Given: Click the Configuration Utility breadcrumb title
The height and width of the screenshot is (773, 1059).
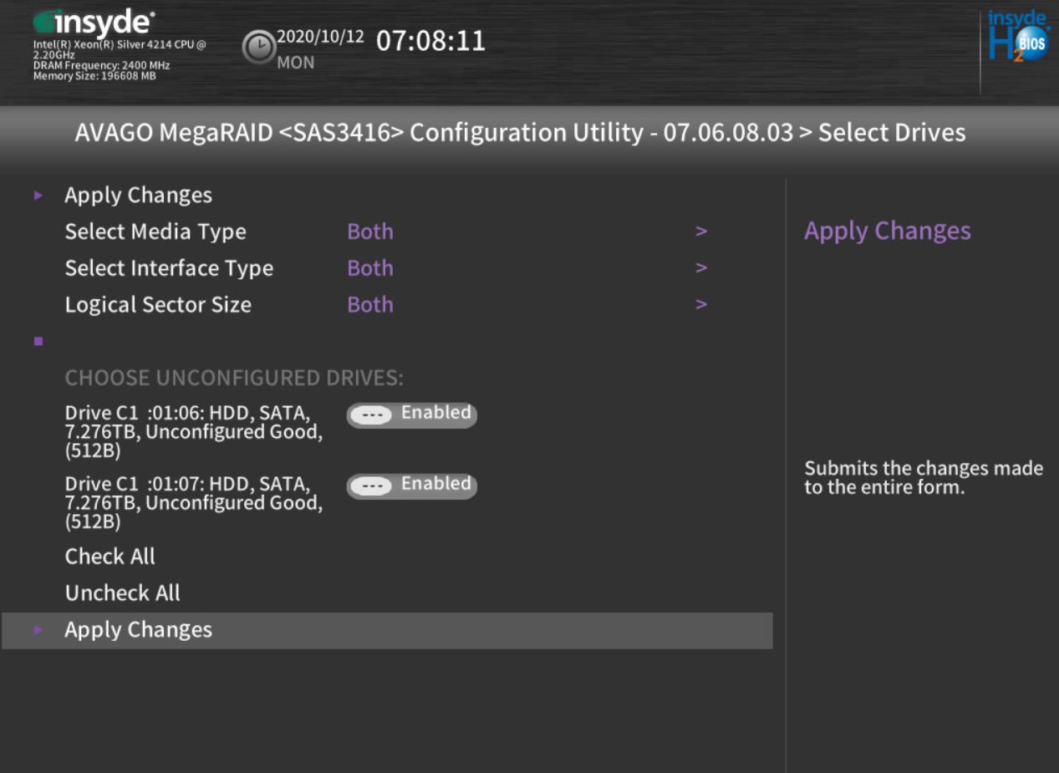Looking at the screenshot, I should (x=520, y=133).
